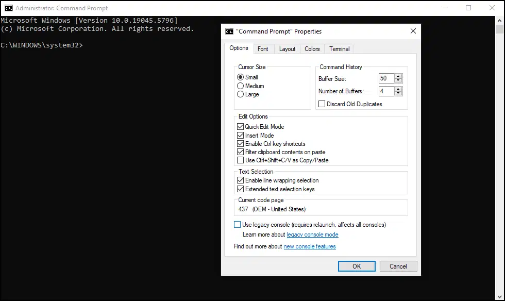
Task: Toggle Enable line wrapping selection checkbox
Action: pos(240,180)
